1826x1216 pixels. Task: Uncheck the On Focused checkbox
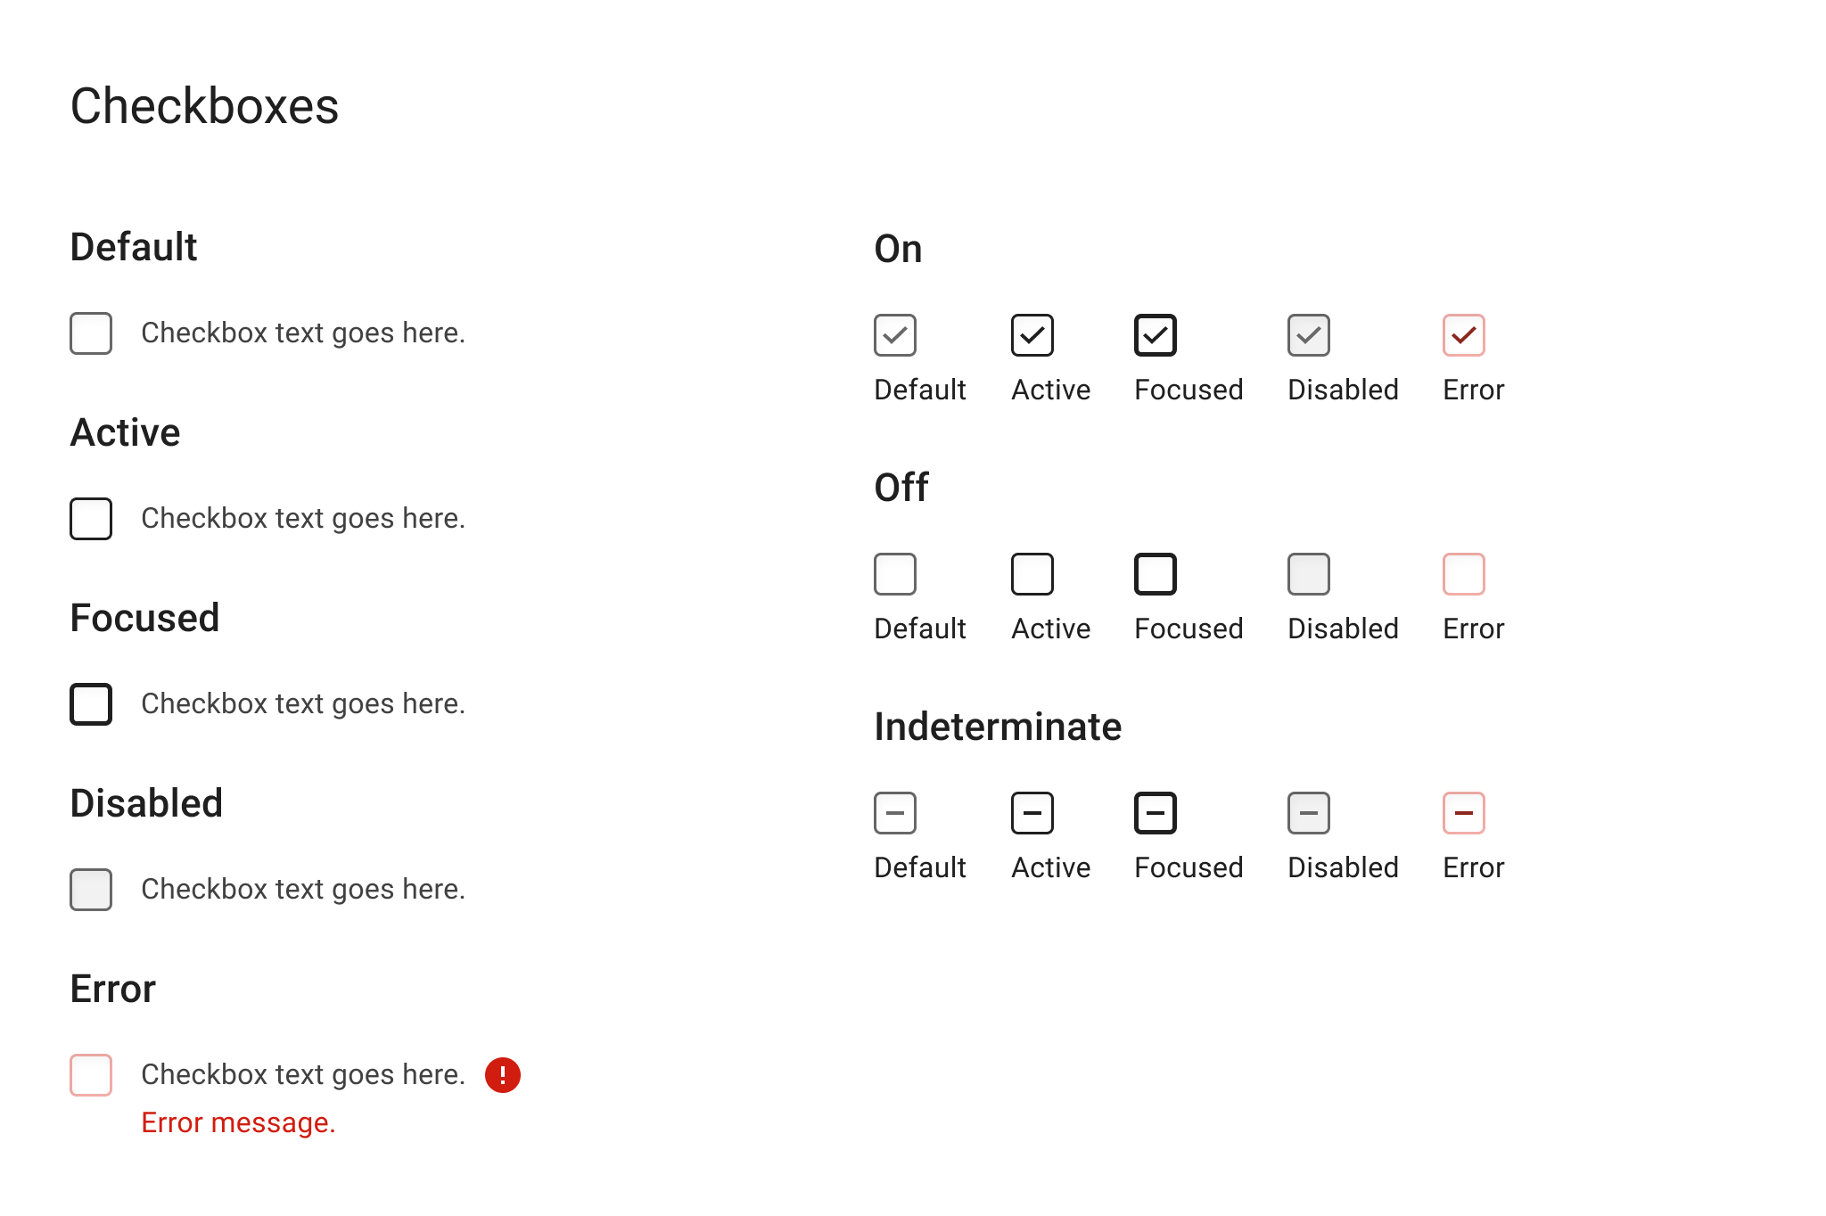pyautogui.click(x=1156, y=335)
